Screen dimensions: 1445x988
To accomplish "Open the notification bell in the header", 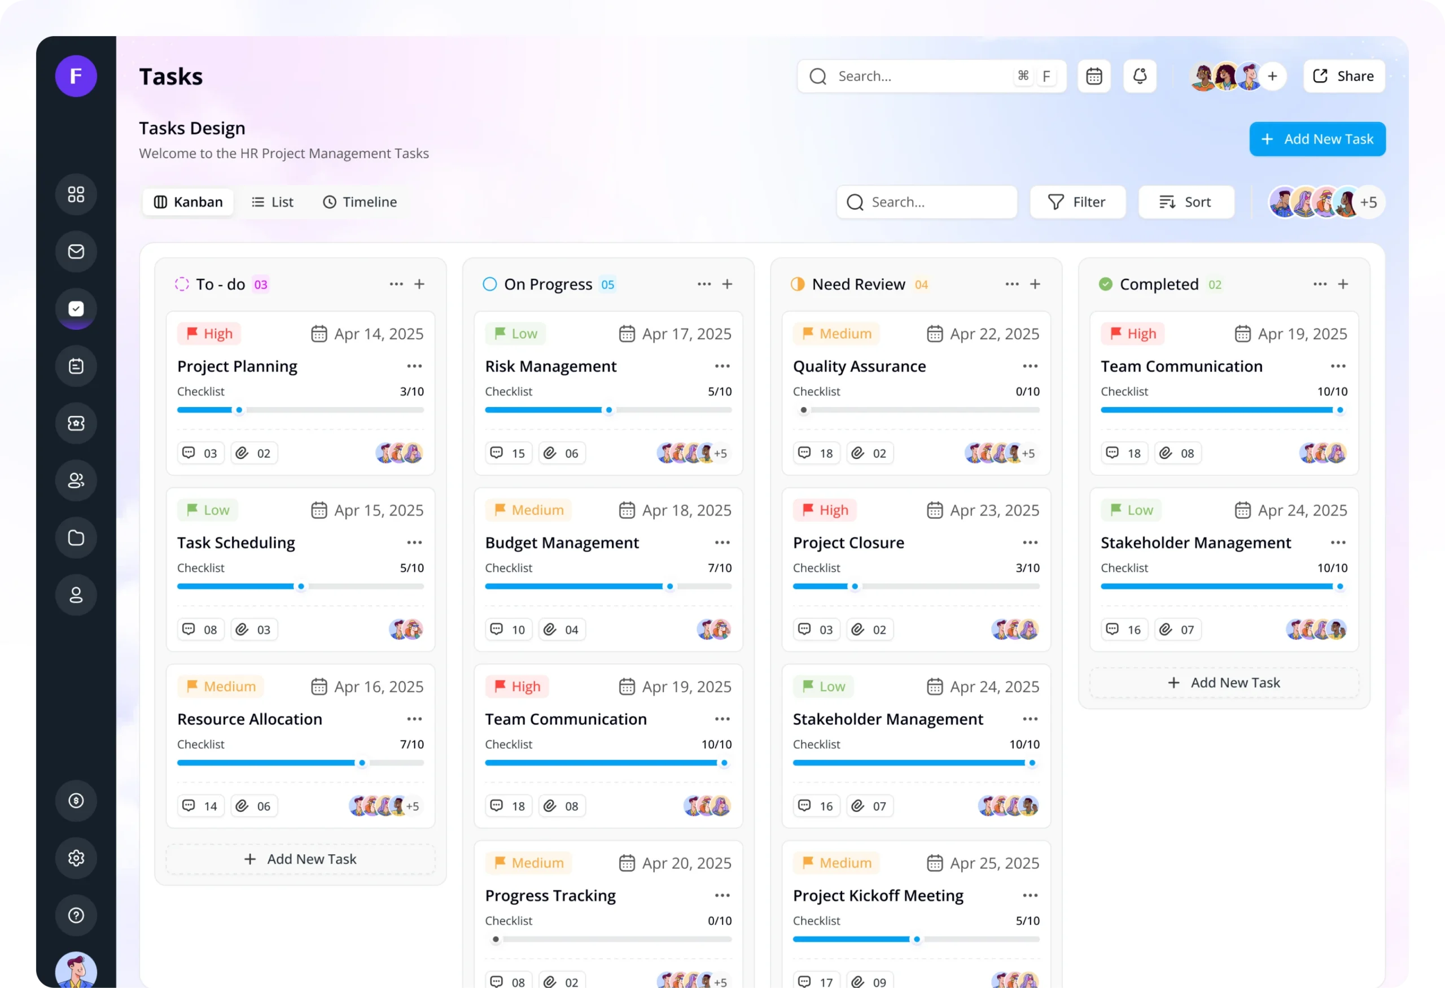I will pos(1140,76).
